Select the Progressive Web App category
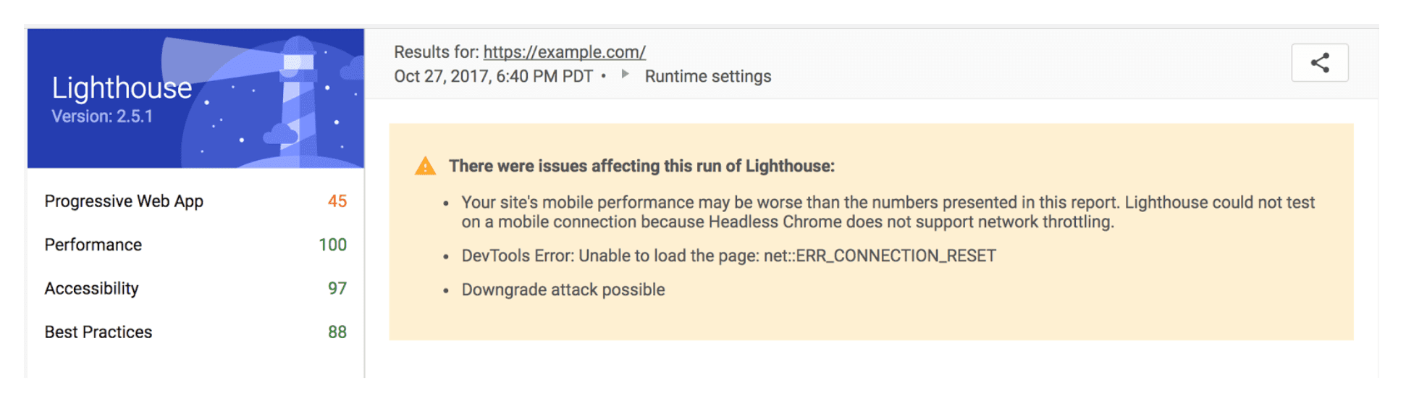This screenshot has width=1406, height=404. pos(124,201)
